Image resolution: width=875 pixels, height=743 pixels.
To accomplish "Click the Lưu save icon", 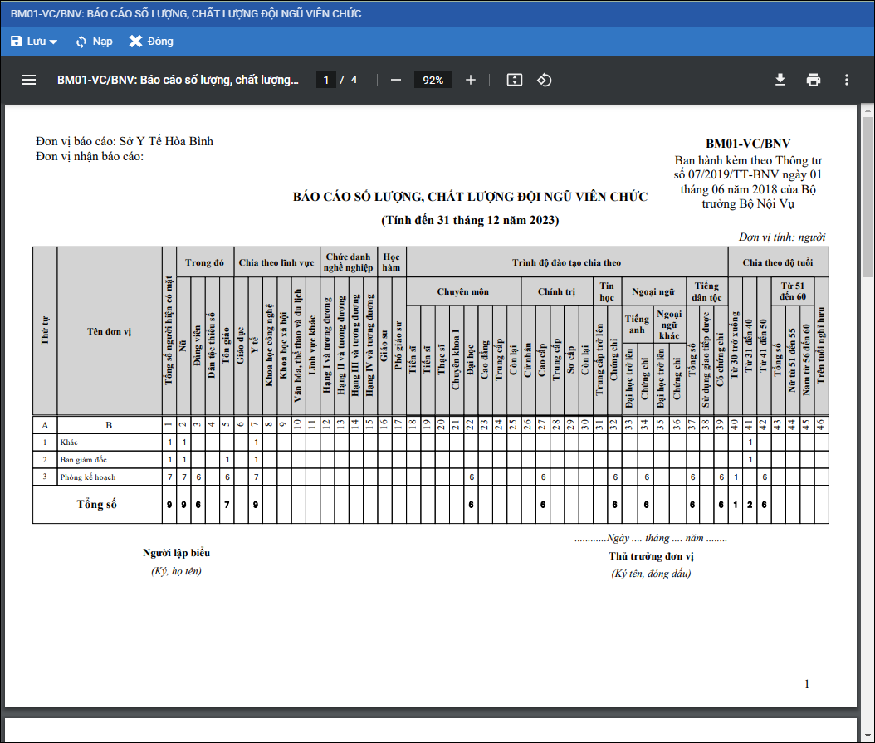I will [17, 42].
